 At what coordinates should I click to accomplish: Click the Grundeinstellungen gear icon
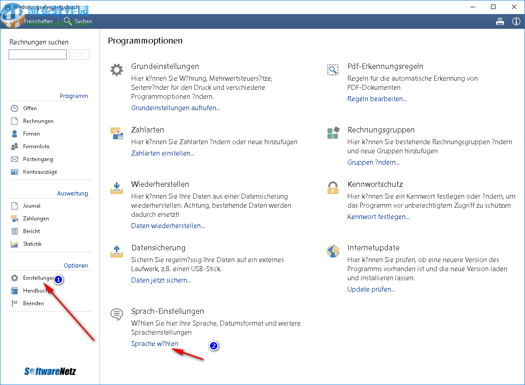pos(117,70)
